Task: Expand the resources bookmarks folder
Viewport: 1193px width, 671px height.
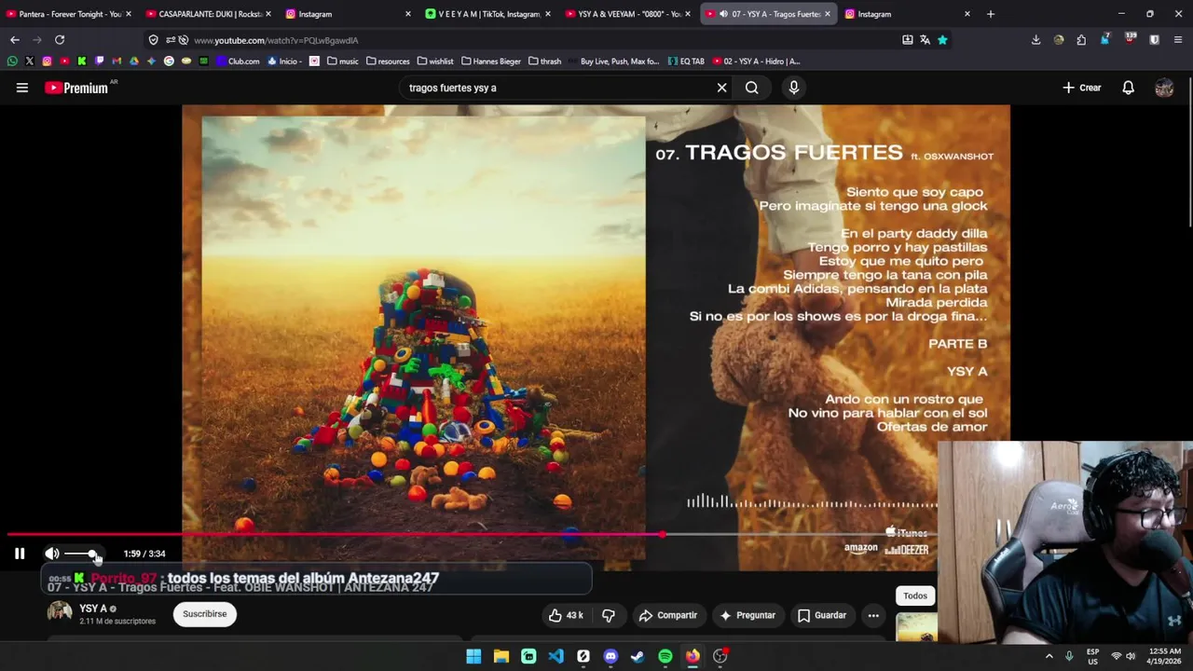Action: tap(388, 62)
